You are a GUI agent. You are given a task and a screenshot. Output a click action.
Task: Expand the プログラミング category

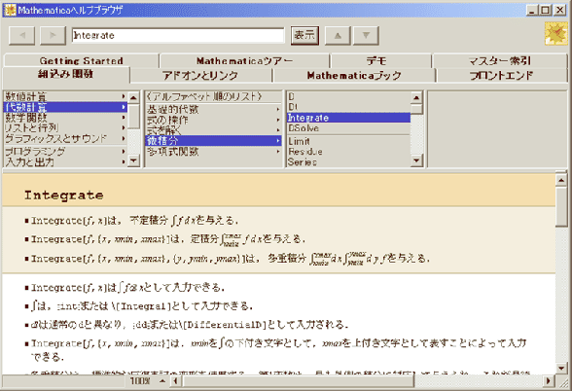click(x=65, y=152)
